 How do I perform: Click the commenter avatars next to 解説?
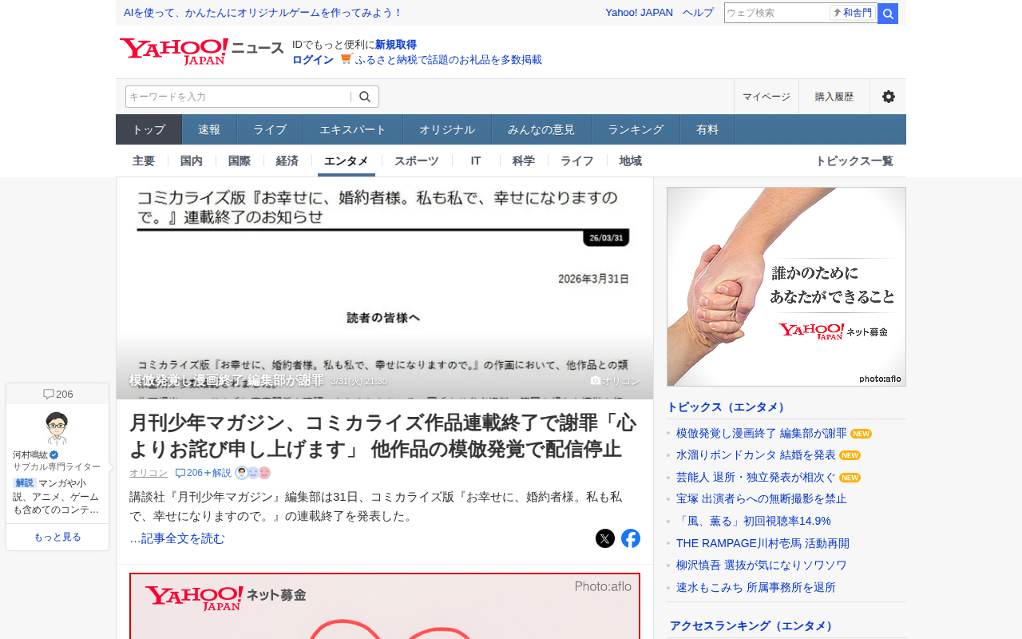253,473
